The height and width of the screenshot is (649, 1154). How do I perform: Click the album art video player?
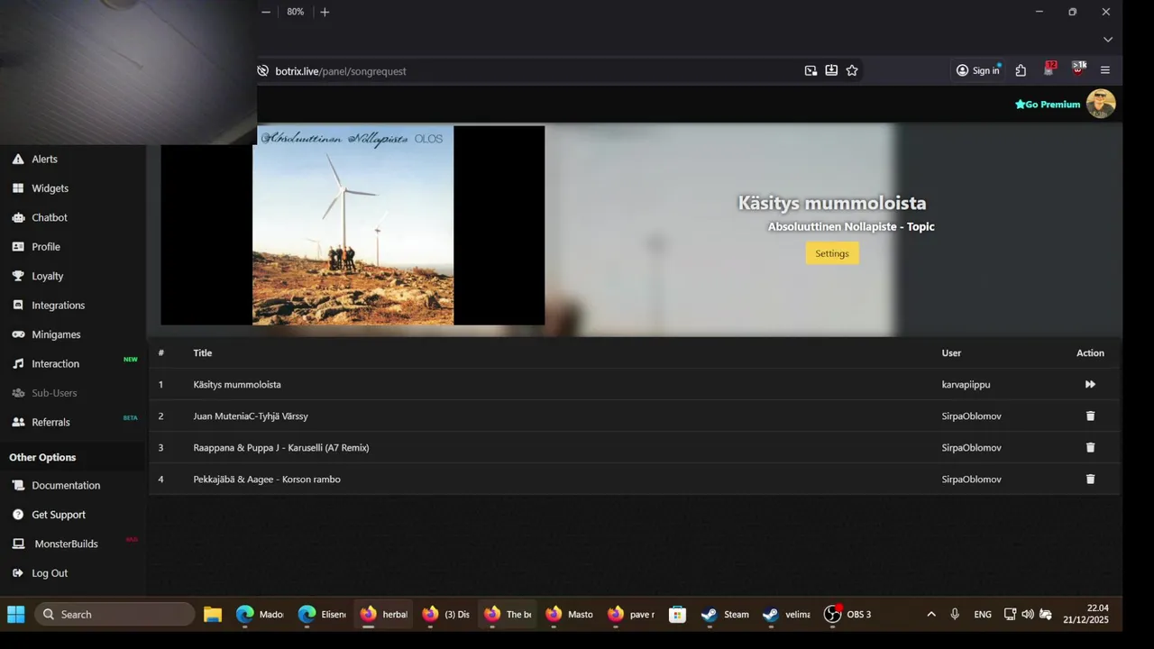pos(353,225)
